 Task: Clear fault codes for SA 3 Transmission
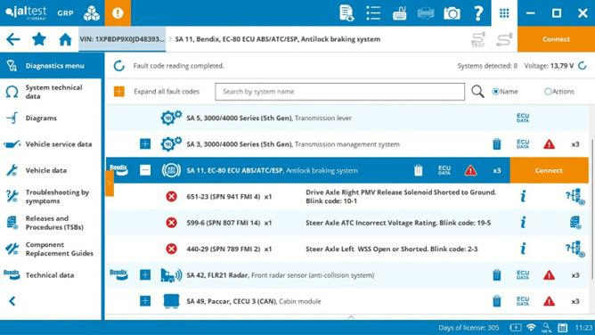tap(496, 144)
